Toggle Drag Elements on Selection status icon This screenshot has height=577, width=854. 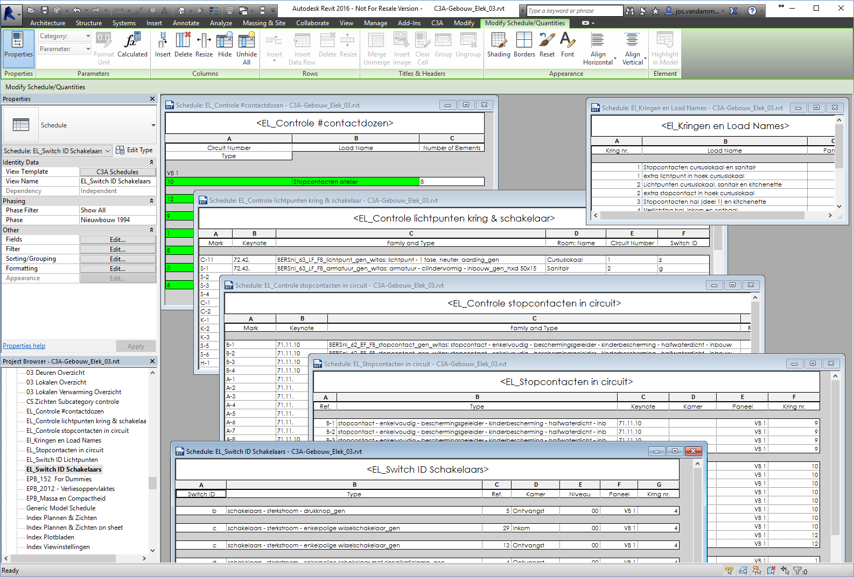[x=785, y=571]
